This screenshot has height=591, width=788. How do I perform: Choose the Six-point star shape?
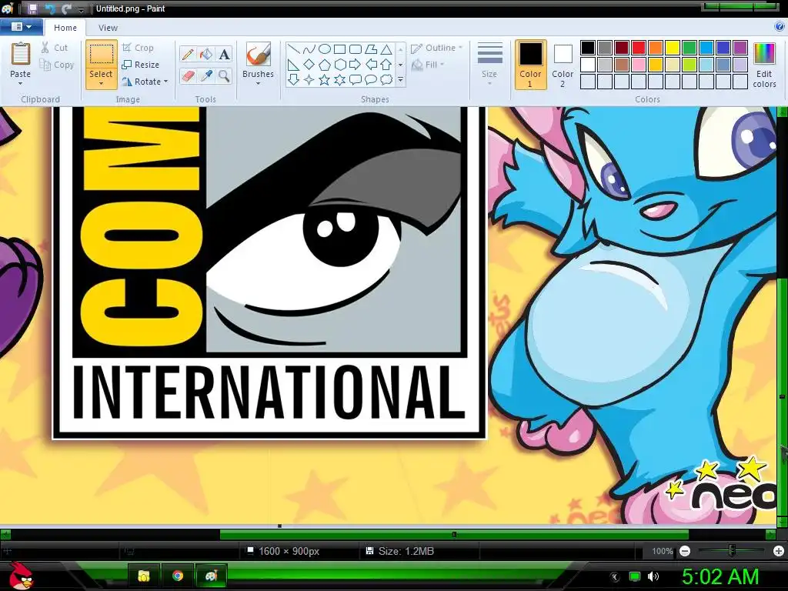coord(340,80)
